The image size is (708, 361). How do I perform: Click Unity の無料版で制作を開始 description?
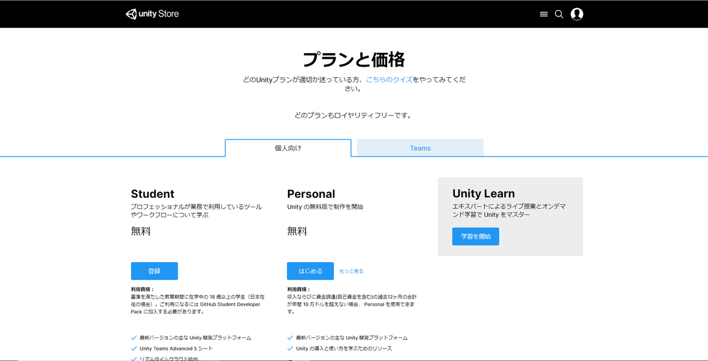325,207
